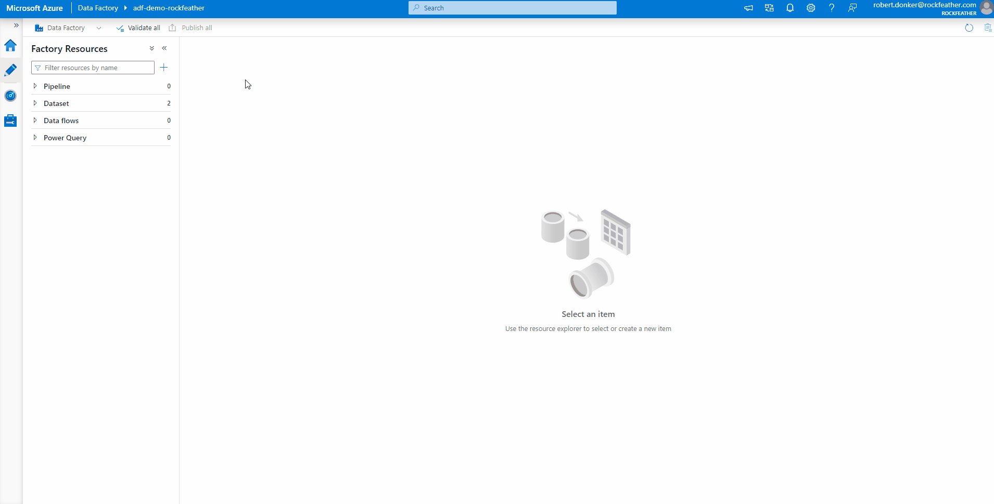Open the settings gear icon
This screenshot has height=504, width=994.
[x=811, y=8]
